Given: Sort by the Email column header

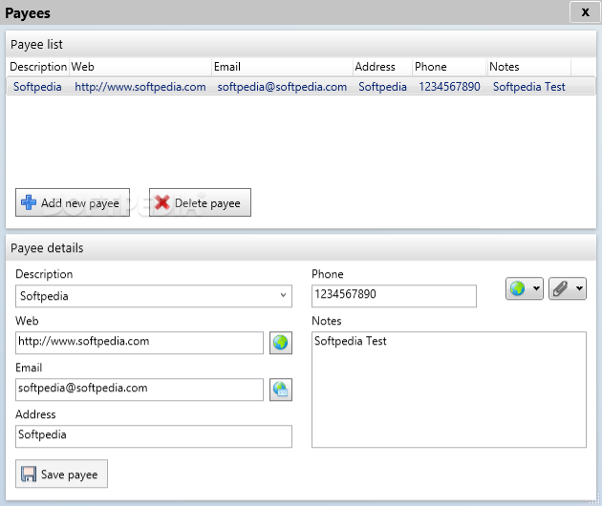Looking at the screenshot, I should tap(282, 67).
